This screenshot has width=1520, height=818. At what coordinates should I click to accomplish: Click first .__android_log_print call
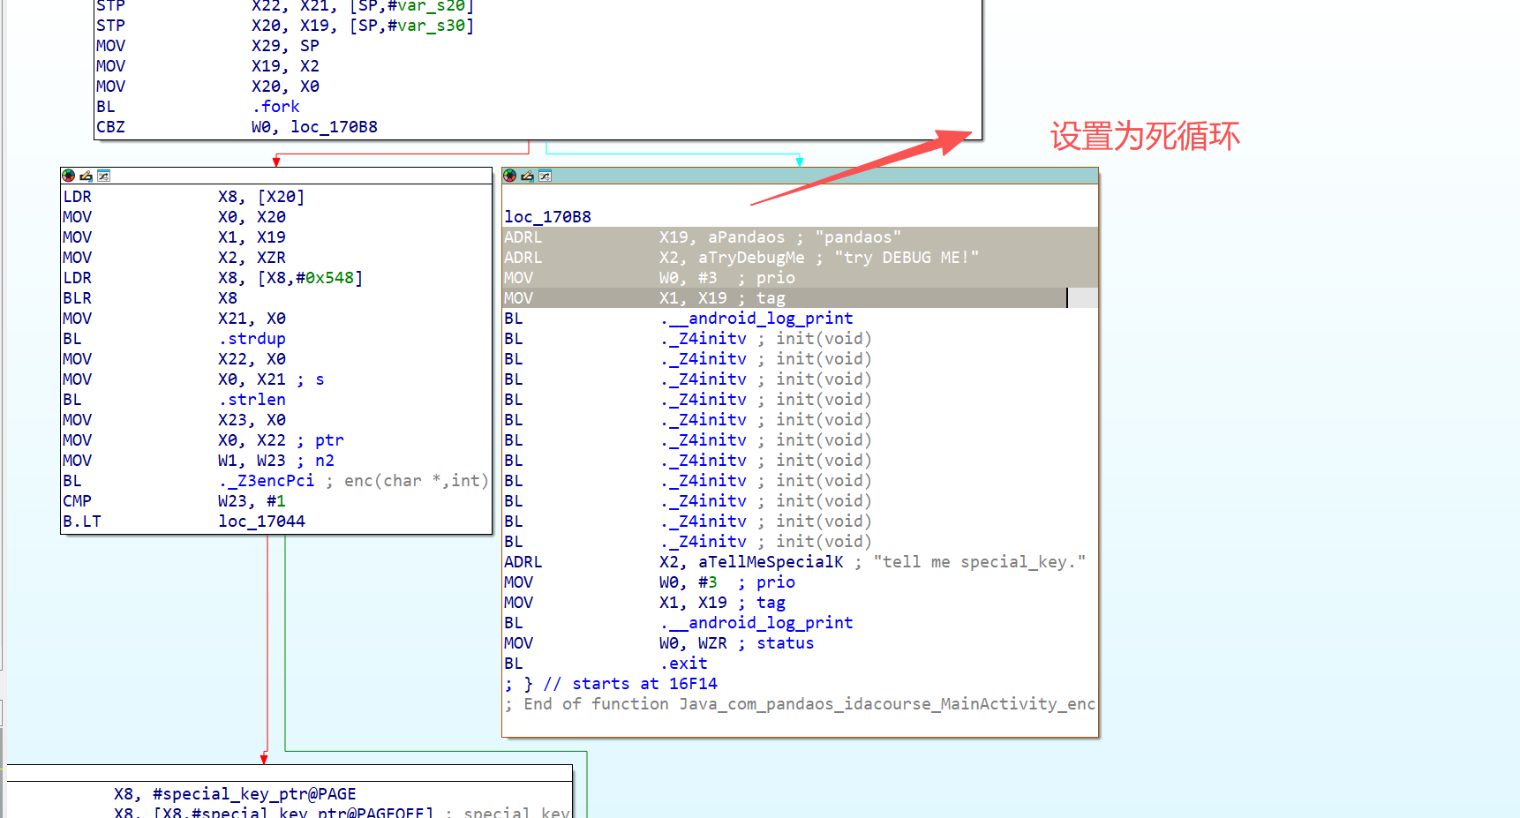pyautogui.click(x=756, y=319)
